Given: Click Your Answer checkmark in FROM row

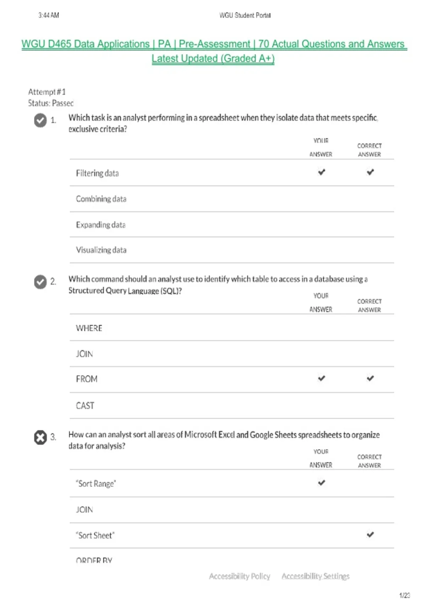Looking at the screenshot, I should 321,378.
